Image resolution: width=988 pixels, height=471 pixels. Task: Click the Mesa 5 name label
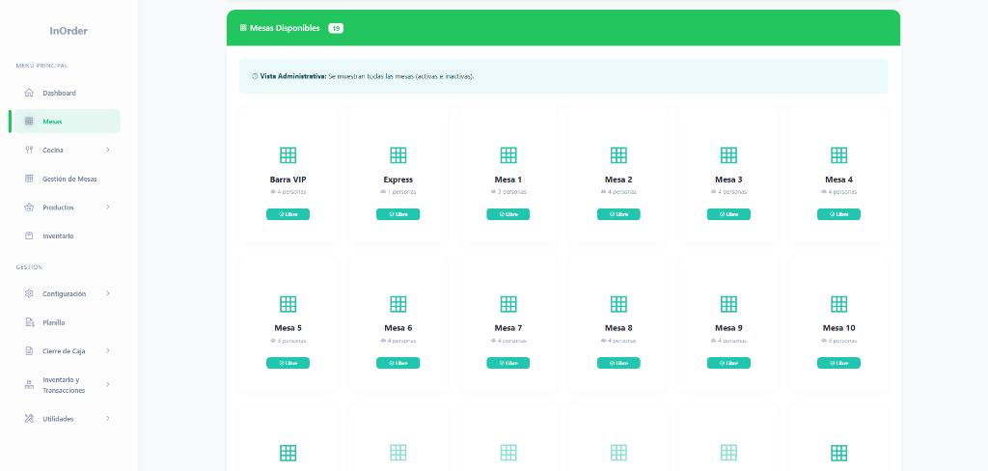[x=288, y=328]
